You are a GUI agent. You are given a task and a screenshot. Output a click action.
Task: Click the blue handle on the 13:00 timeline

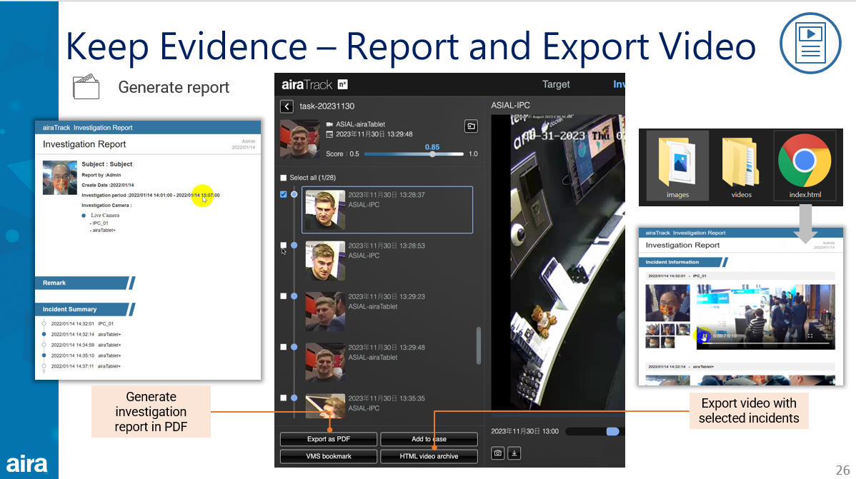pos(612,432)
